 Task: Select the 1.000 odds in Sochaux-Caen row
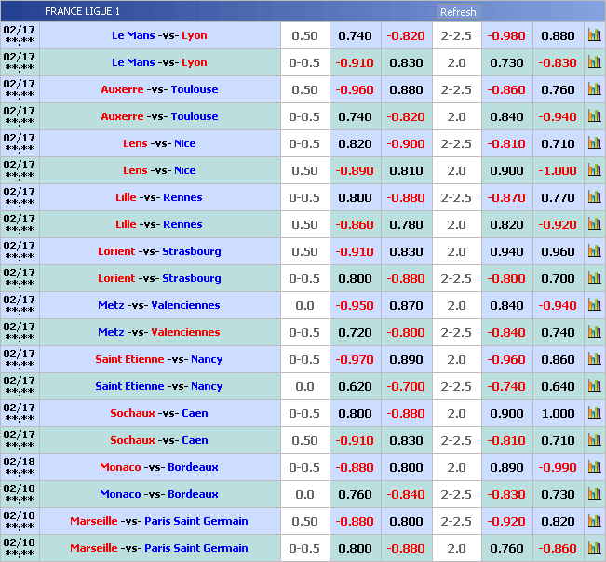558,414
